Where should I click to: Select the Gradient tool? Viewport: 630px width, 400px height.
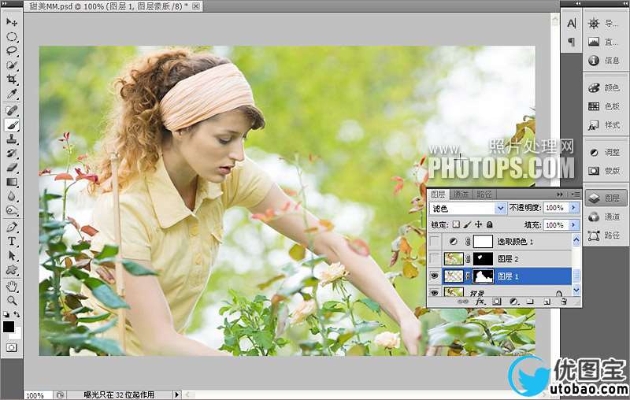point(12,182)
